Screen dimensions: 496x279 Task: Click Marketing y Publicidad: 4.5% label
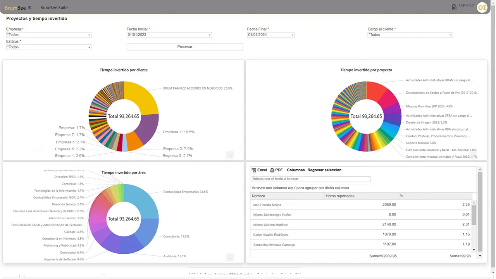64,245
